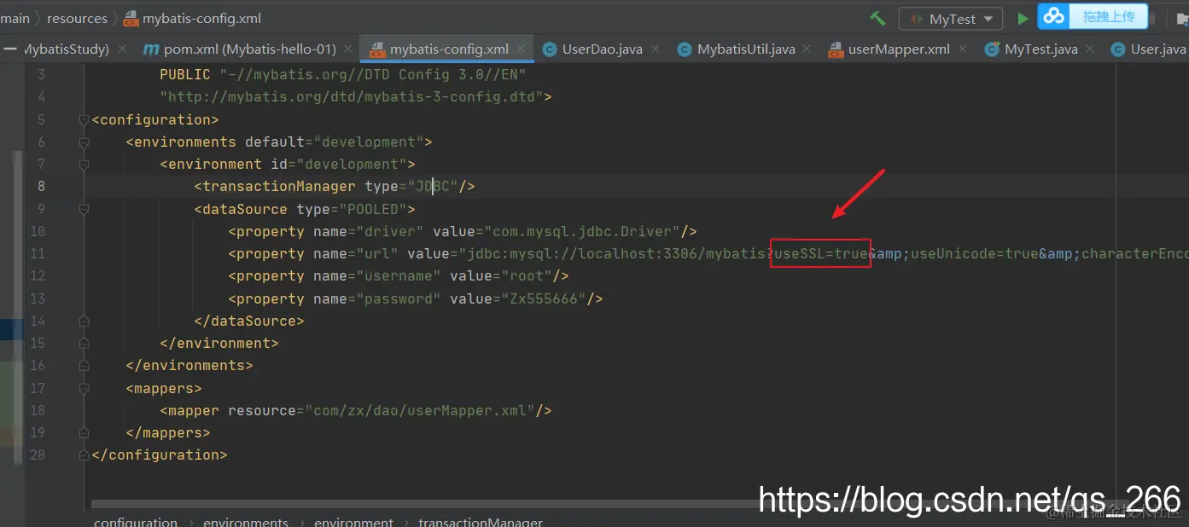Collapse the mappers tag at line 17
1189x527 pixels.
tap(84, 389)
